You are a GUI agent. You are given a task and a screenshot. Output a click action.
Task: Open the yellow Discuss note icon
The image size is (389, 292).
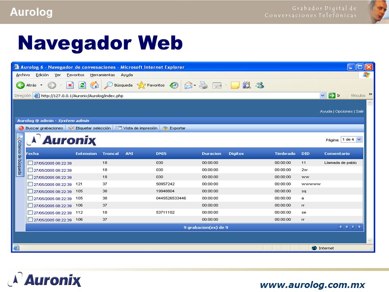tap(235, 86)
